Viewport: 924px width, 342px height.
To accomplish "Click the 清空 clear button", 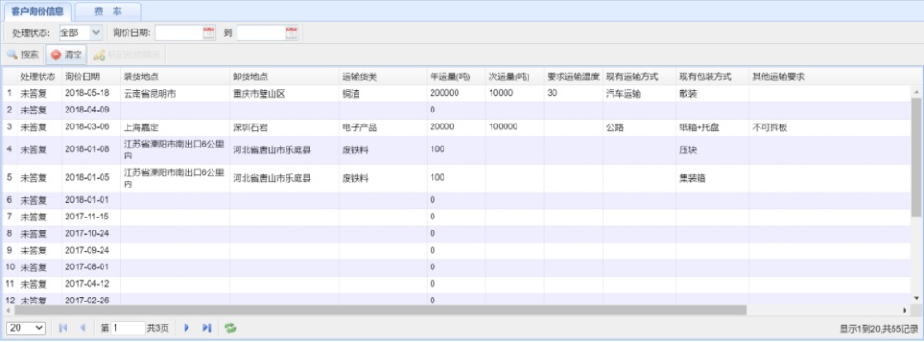I will 66,54.
